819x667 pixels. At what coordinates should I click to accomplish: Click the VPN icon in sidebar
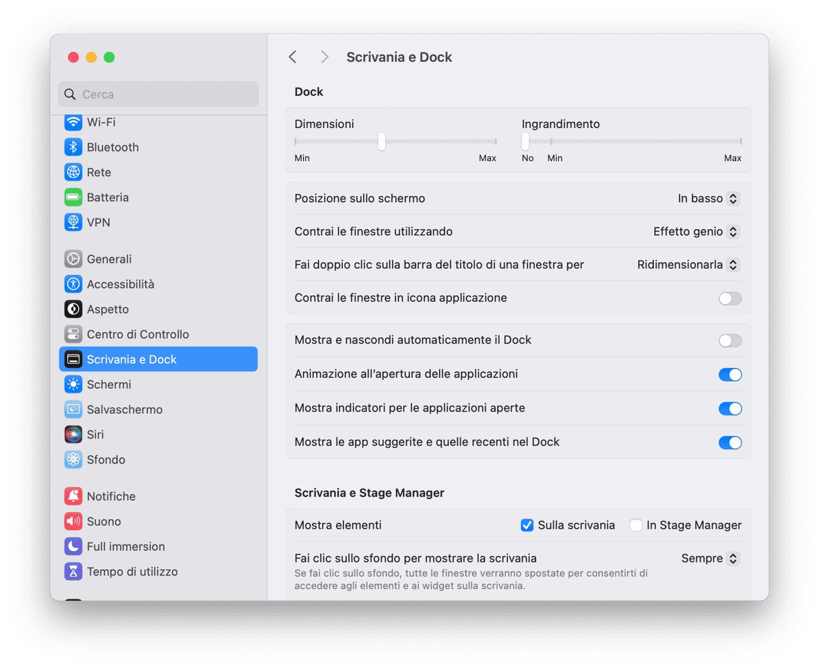pyautogui.click(x=73, y=222)
